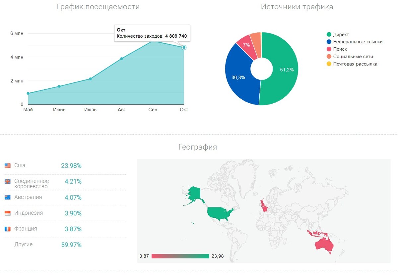Click the 3,87 scale minimum label
The width and height of the screenshot is (398, 275).
(144, 256)
